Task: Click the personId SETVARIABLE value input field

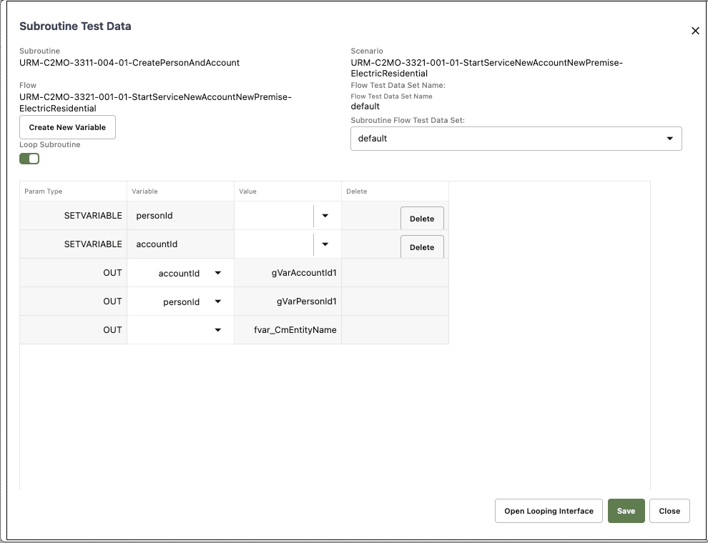Action: [x=275, y=216]
